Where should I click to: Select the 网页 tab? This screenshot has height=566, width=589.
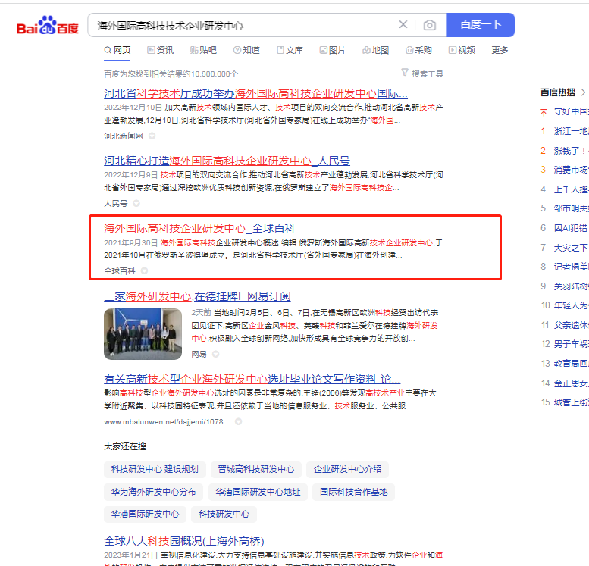[117, 50]
